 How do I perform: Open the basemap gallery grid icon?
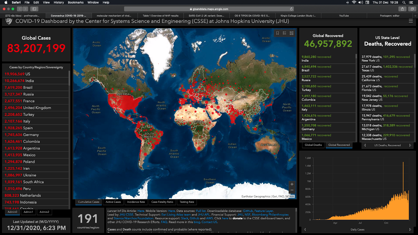click(x=292, y=33)
